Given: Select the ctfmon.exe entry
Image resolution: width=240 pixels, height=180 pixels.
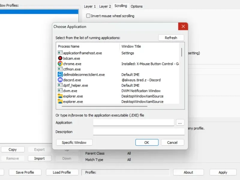Looking at the screenshot, I should 72,69.
